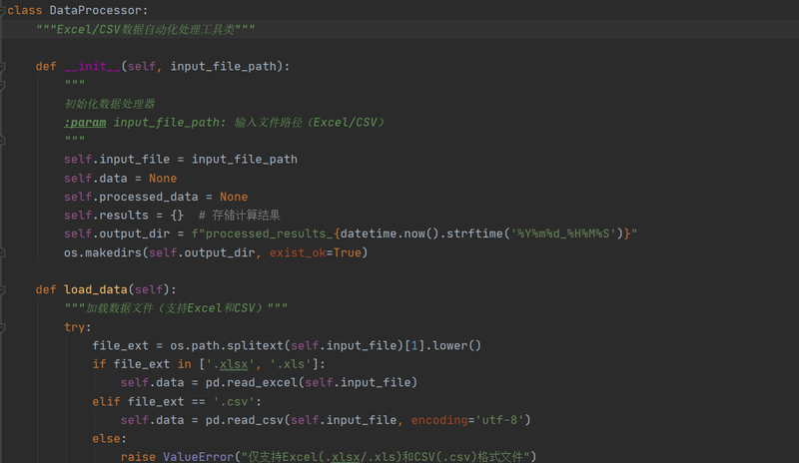Click the '.xlsx' string in the list
This screenshot has width=799, height=463.
click(x=230, y=364)
